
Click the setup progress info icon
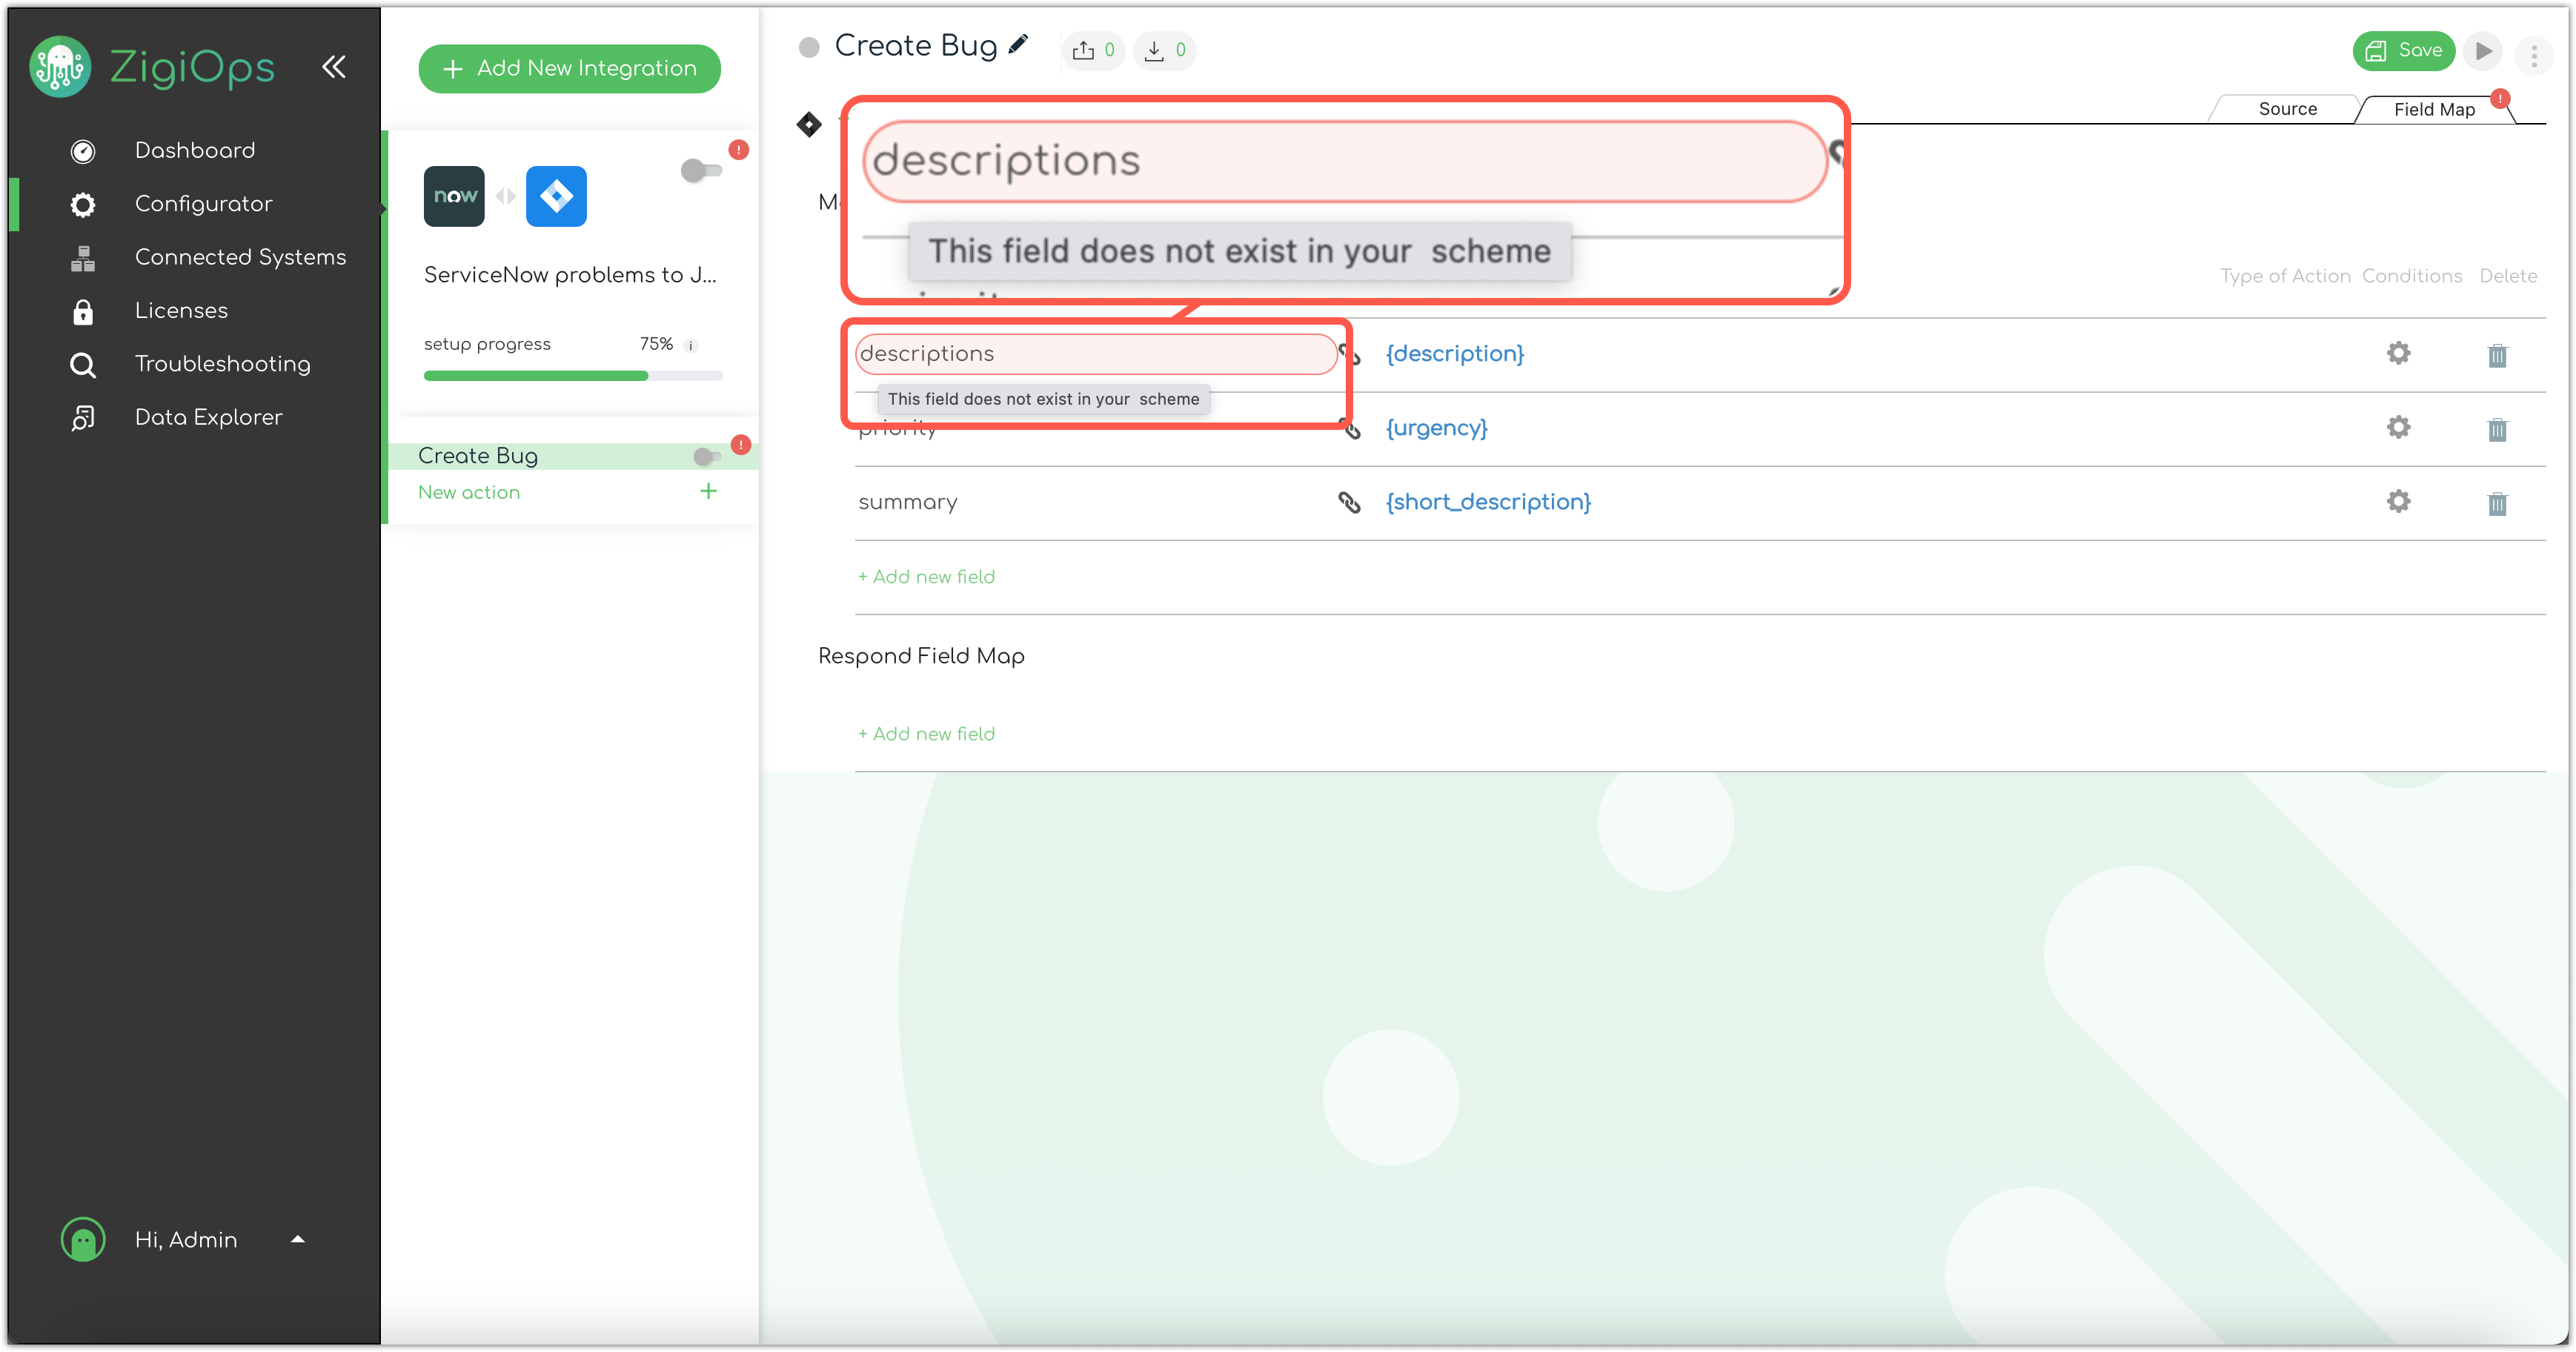pos(690,345)
